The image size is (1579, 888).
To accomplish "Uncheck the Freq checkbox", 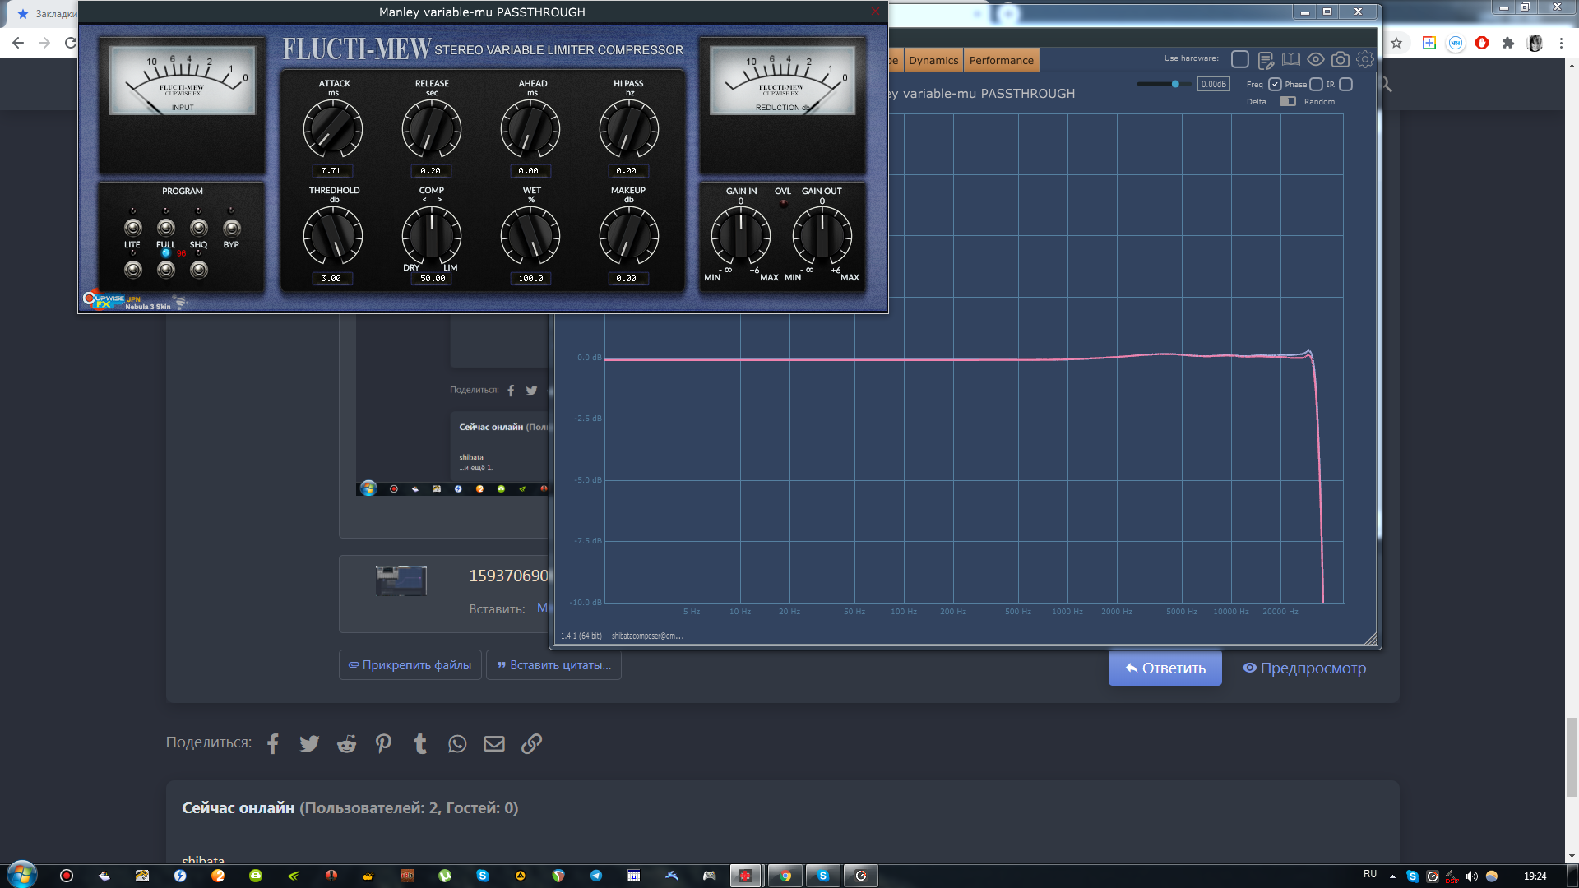I will pos(1275,84).
